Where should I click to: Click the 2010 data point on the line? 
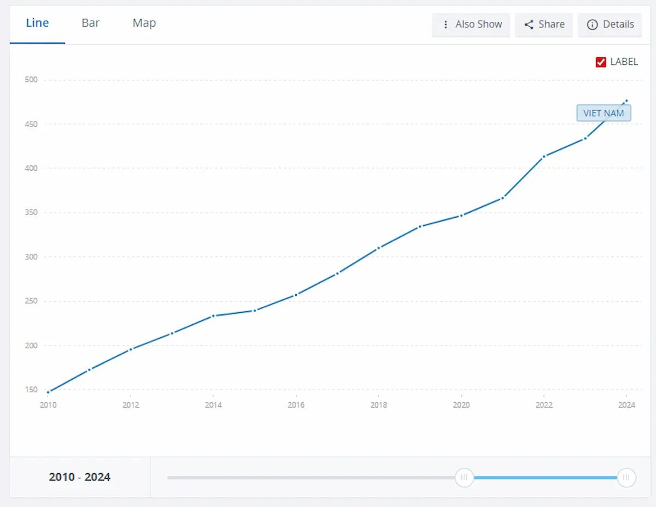[48, 392]
